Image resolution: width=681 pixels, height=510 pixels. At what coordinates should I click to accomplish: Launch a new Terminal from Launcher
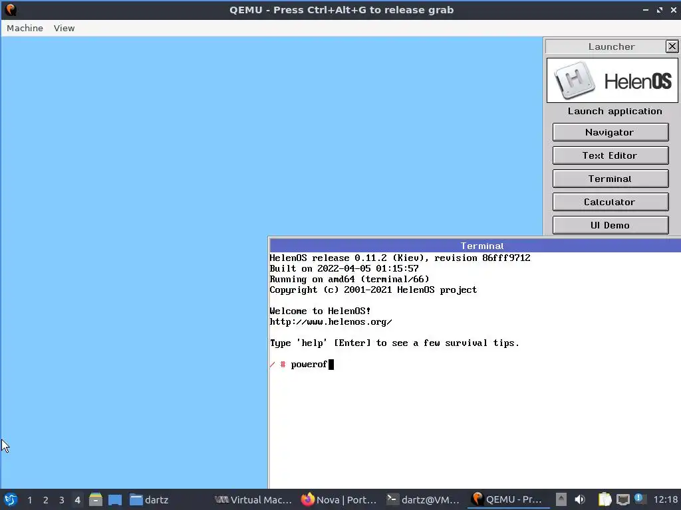[611, 179]
